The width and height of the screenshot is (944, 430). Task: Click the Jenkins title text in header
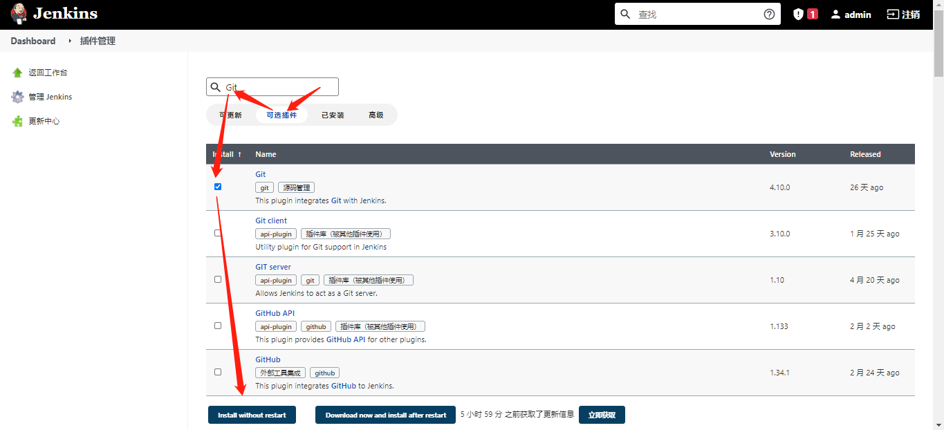click(x=65, y=14)
